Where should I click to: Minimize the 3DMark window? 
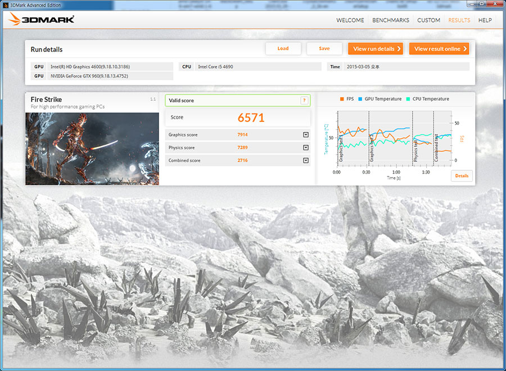472,4
